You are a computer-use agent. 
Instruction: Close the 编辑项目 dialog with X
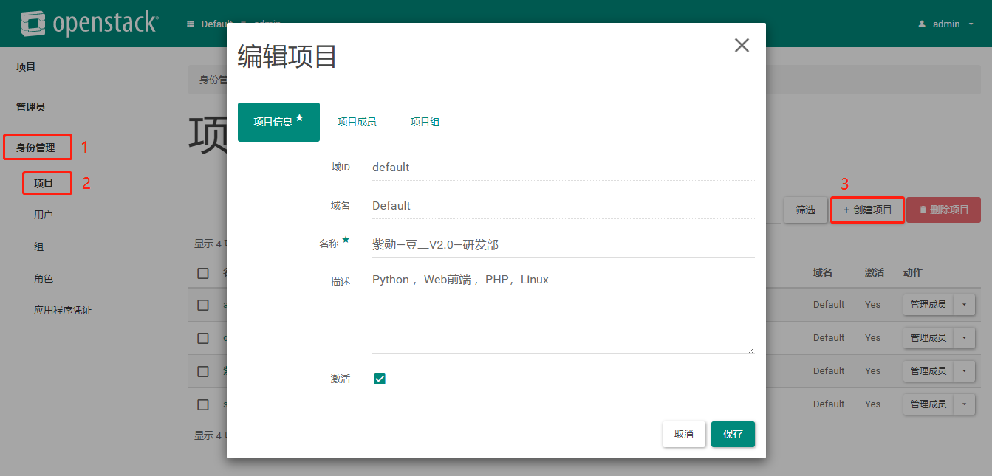click(742, 45)
